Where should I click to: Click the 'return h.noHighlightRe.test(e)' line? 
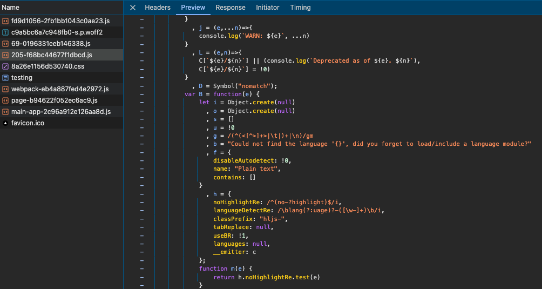click(x=267, y=277)
